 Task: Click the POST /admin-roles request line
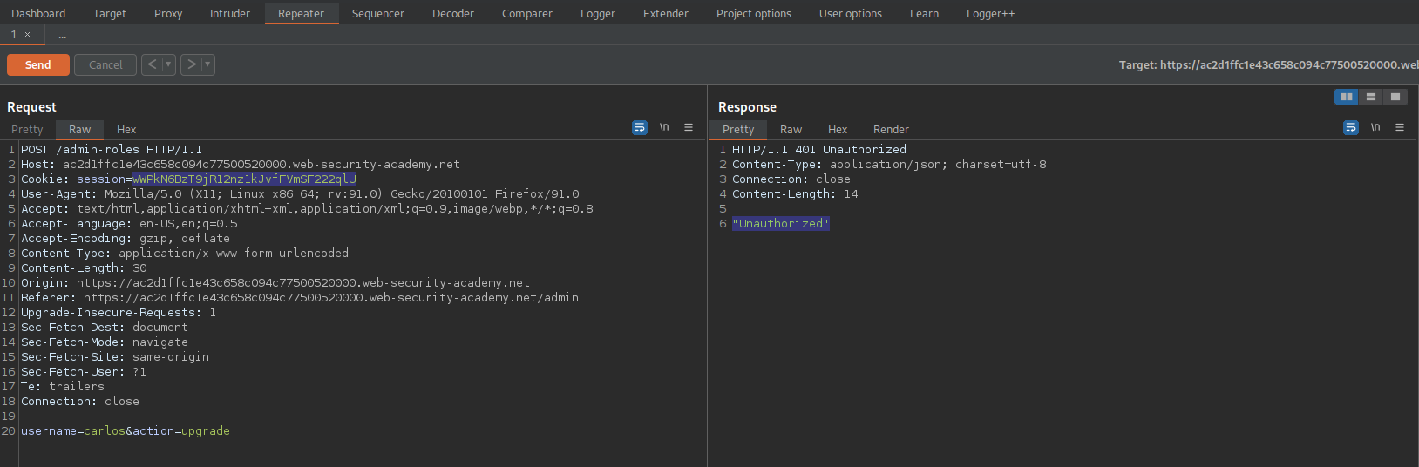click(x=112, y=150)
